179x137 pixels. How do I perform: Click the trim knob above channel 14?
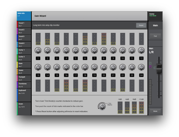(x=47, y=67)
